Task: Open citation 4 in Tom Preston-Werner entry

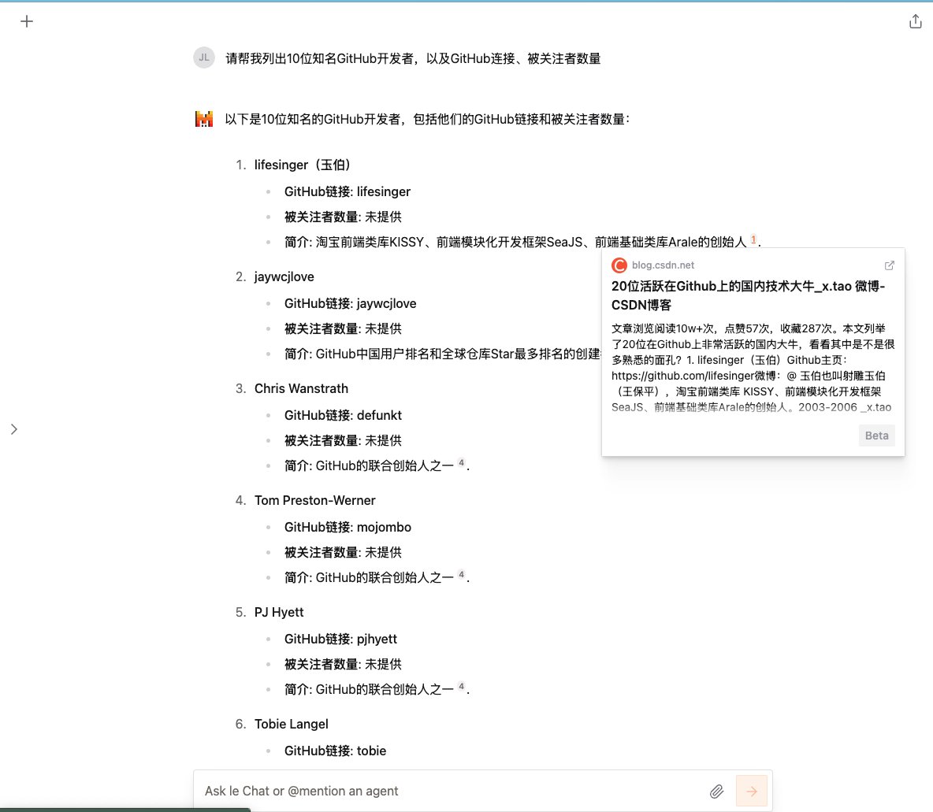Action: [x=461, y=575]
